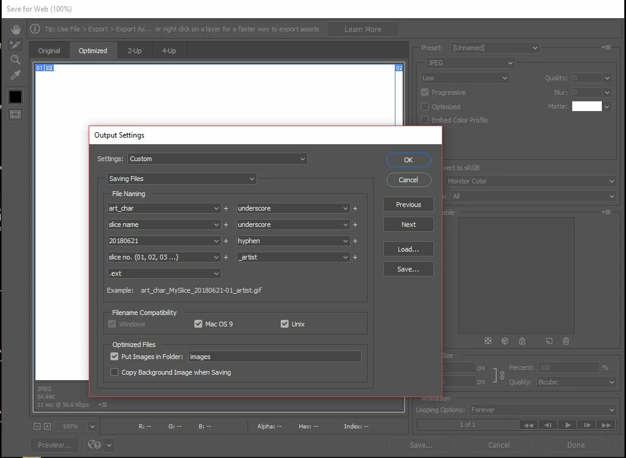Open the slice name naming dropdown
The image size is (626, 458).
tap(164, 224)
